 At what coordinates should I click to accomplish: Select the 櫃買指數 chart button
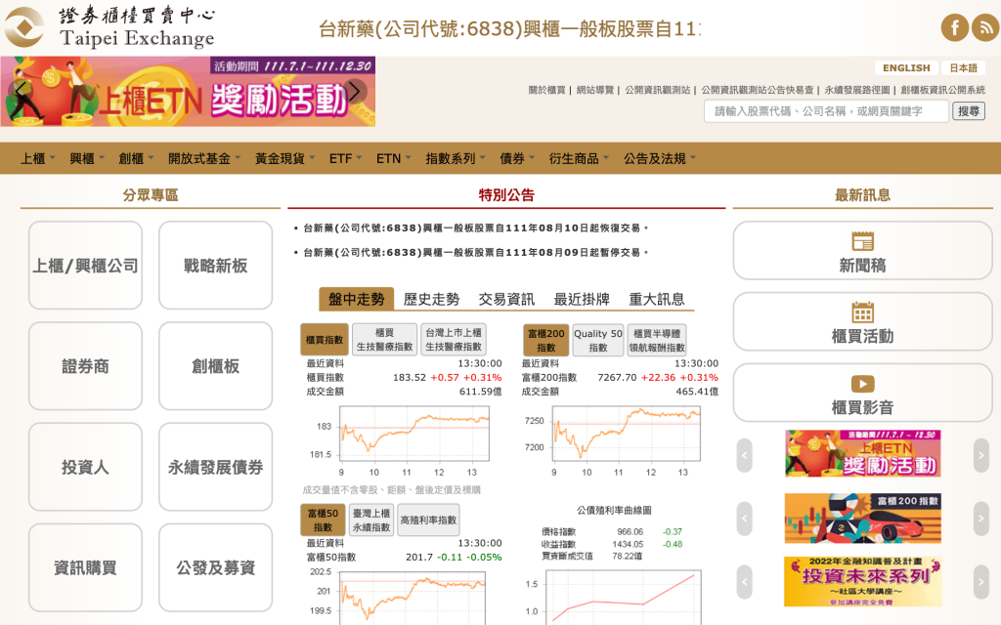pyautogui.click(x=325, y=339)
